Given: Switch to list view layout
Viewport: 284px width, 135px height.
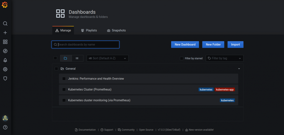Looking at the screenshot, I should (x=77, y=58).
